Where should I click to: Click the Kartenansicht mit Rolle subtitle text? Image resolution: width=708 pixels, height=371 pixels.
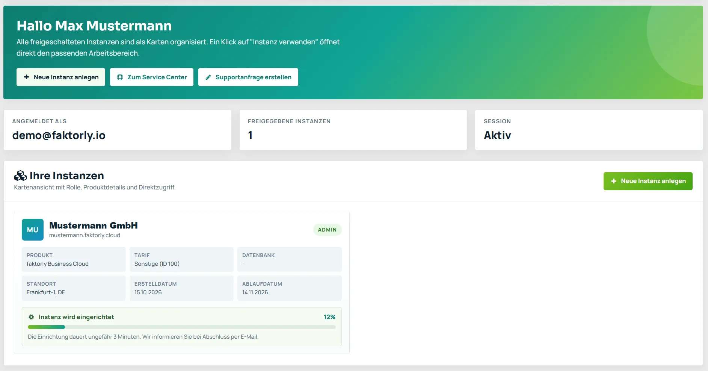tap(95, 187)
